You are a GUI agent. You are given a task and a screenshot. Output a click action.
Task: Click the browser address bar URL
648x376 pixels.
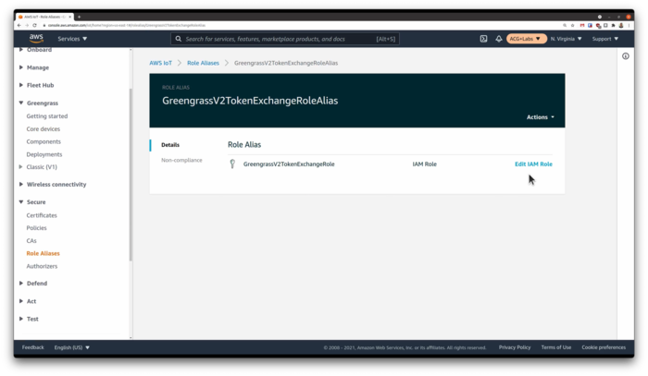point(127,25)
